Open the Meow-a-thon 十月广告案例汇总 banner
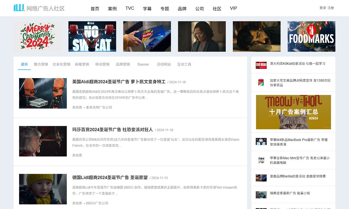The width and height of the screenshot is (349, 209). (x=293, y=112)
